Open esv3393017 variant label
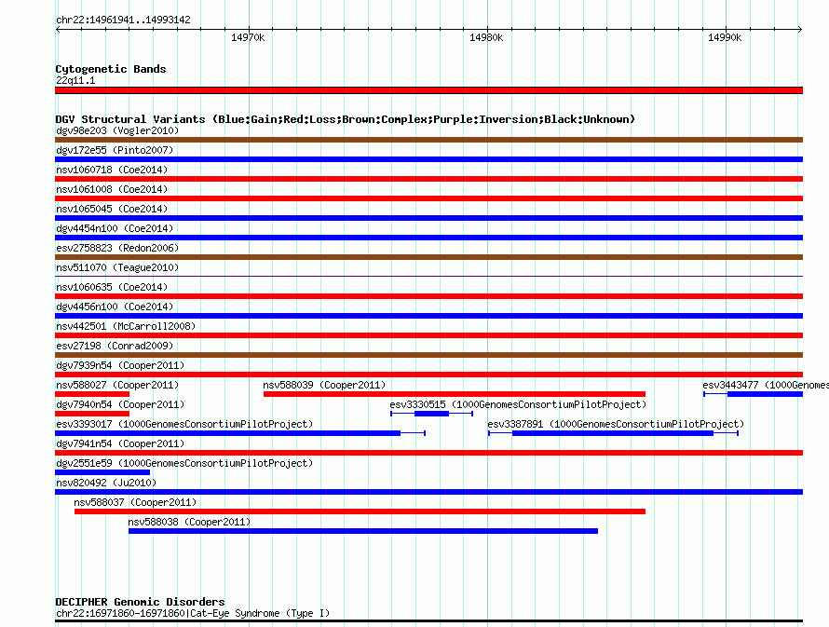The image size is (829, 627). click(184, 424)
